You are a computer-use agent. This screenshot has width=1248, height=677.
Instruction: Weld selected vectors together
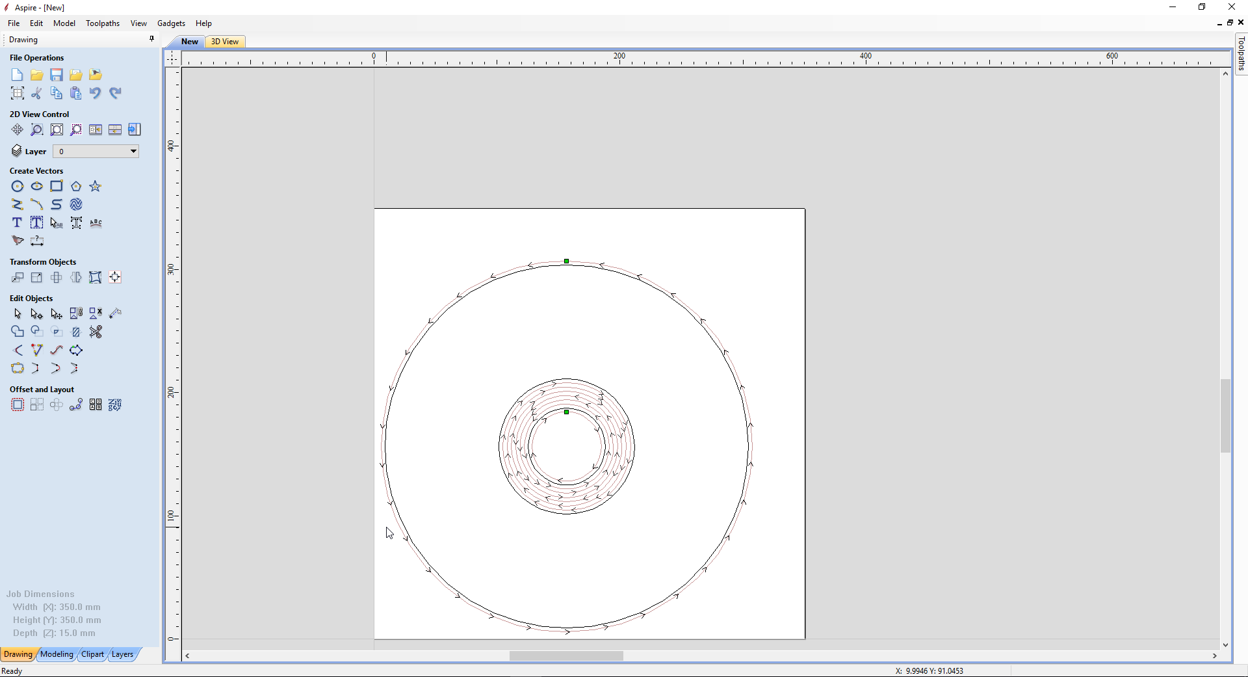pos(18,332)
